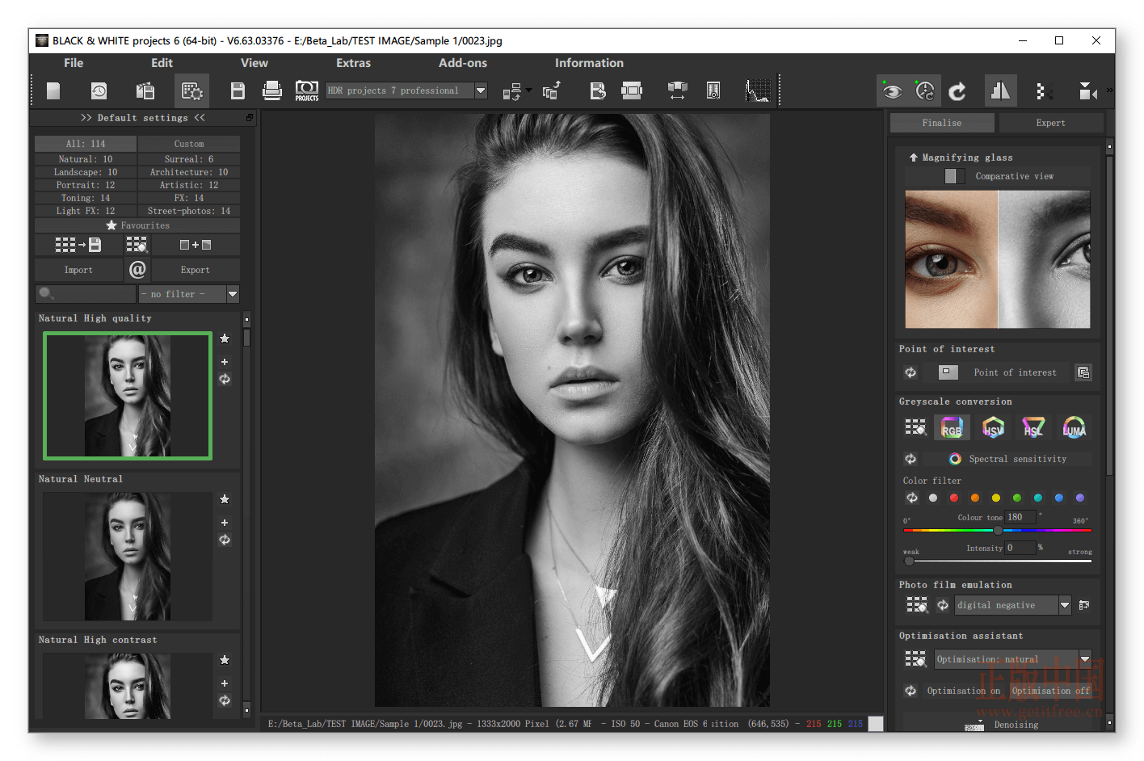
Task: Click the printer icon
Action: point(272,90)
